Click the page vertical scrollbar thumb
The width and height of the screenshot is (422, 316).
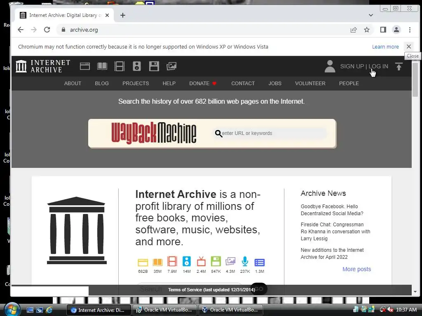415,79
